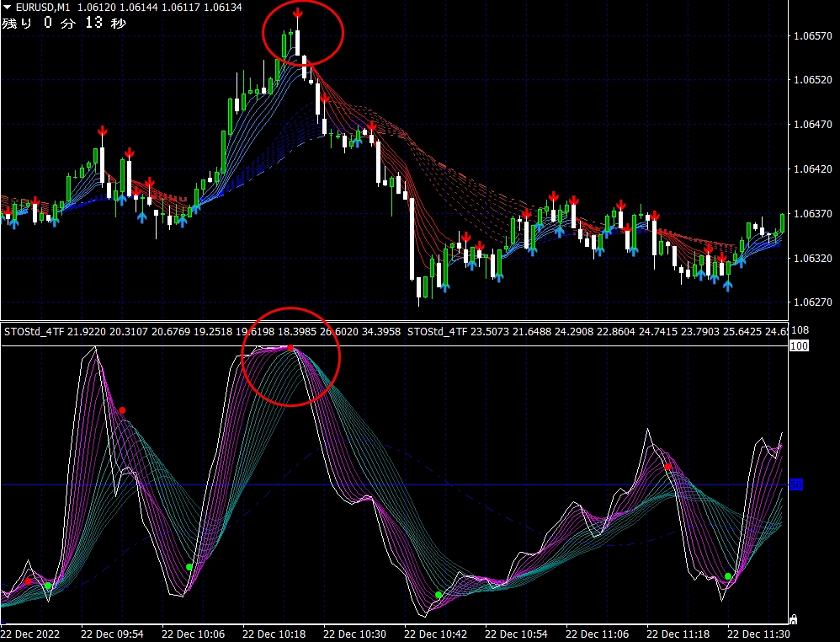The height and width of the screenshot is (642, 840).
Task: Click the blue 50 level label on the indicator scale
Action: [x=795, y=484]
